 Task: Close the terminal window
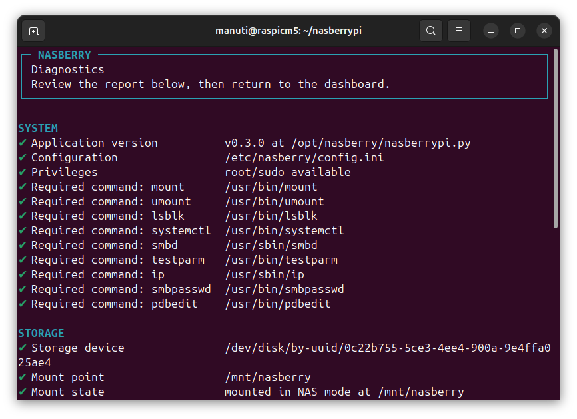pyautogui.click(x=544, y=31)
